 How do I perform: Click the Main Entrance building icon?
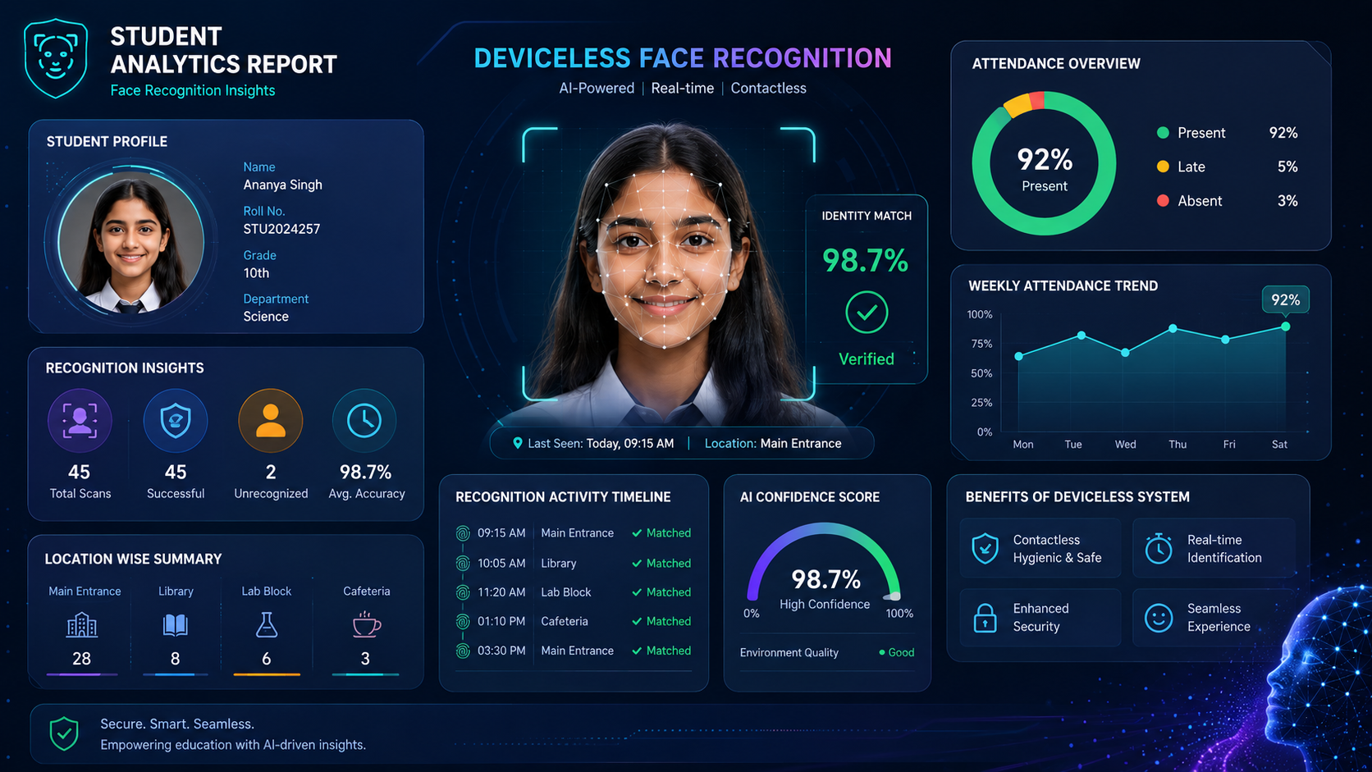pyautogui.click(x=81, y=626)
